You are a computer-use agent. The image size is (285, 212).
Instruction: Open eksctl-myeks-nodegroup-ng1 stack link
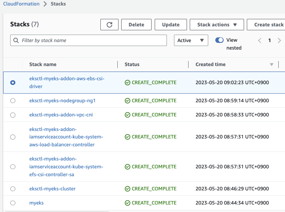62,101
